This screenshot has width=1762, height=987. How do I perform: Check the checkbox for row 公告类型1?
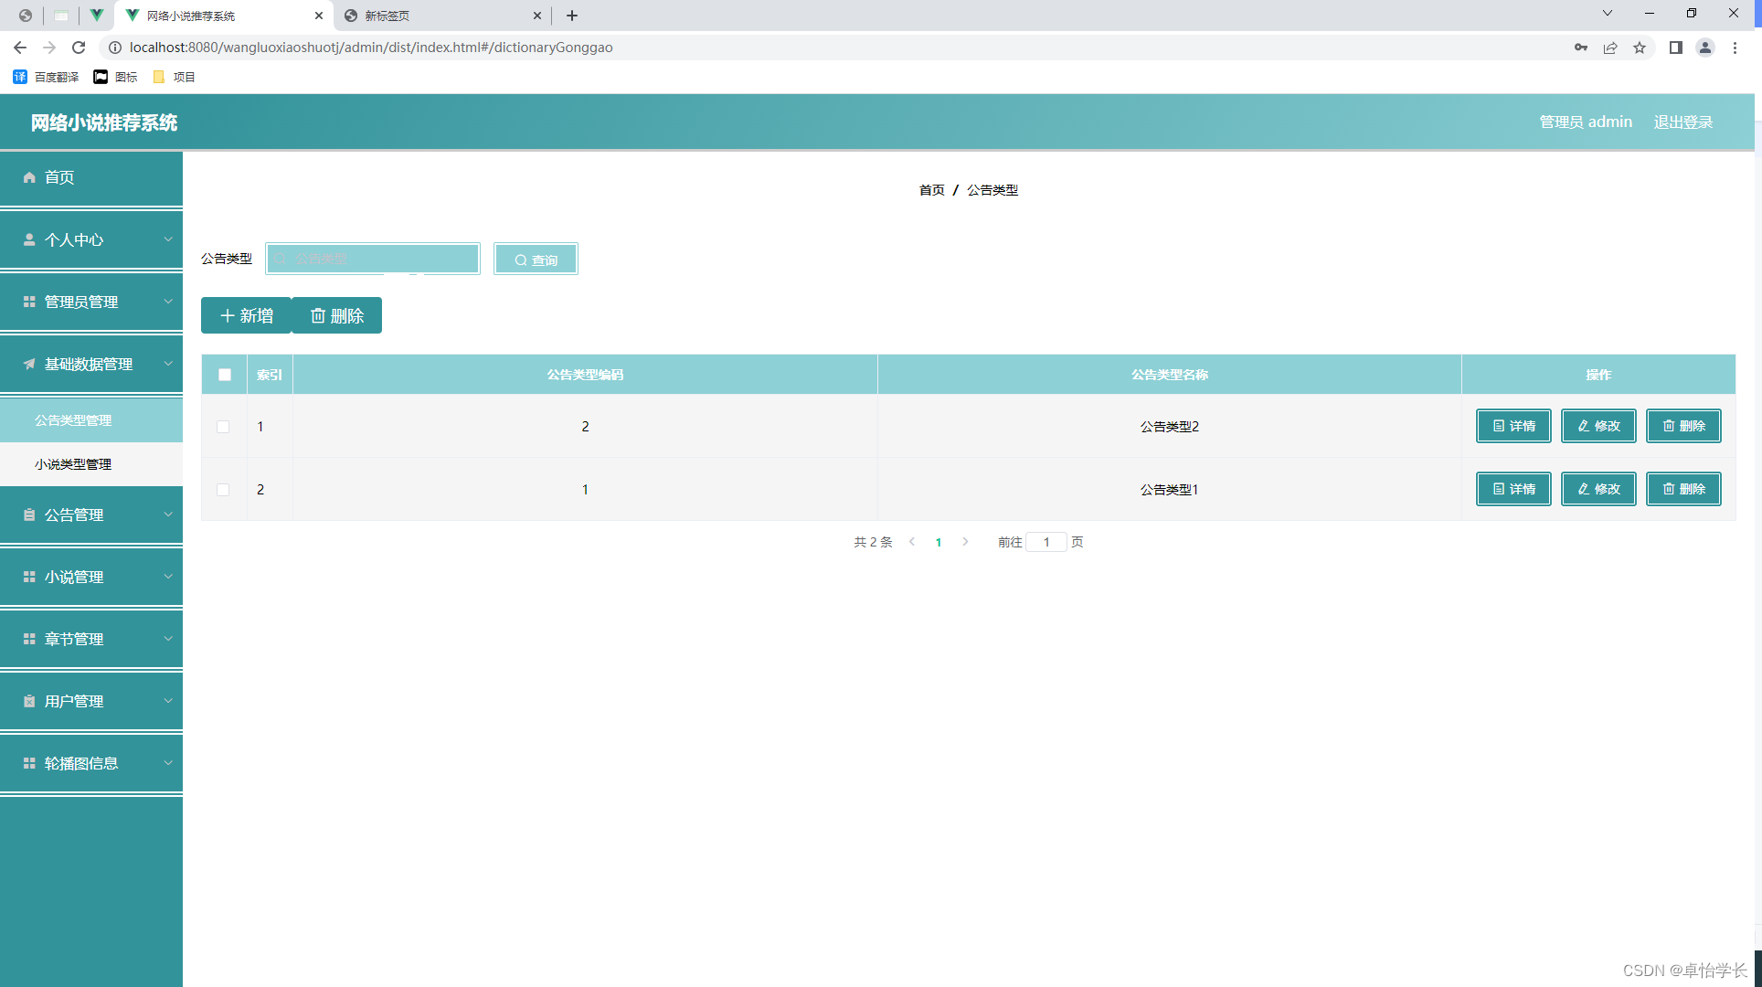click(x=223, y=490)
